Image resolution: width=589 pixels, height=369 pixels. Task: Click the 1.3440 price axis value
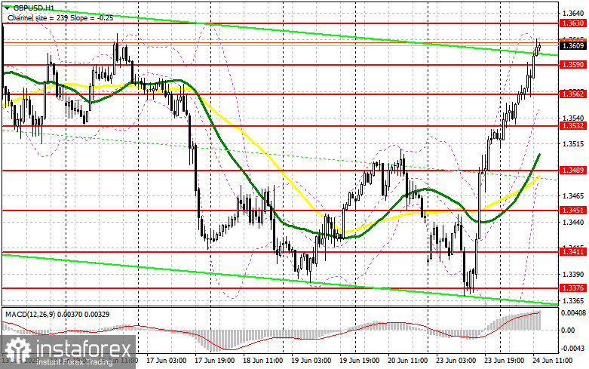pos(573,223)
